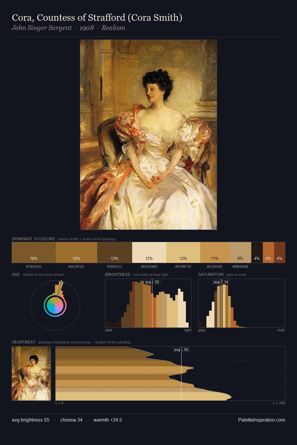
Task: Click the 'L = 100' axis label
Action: (x=279, y=403)
